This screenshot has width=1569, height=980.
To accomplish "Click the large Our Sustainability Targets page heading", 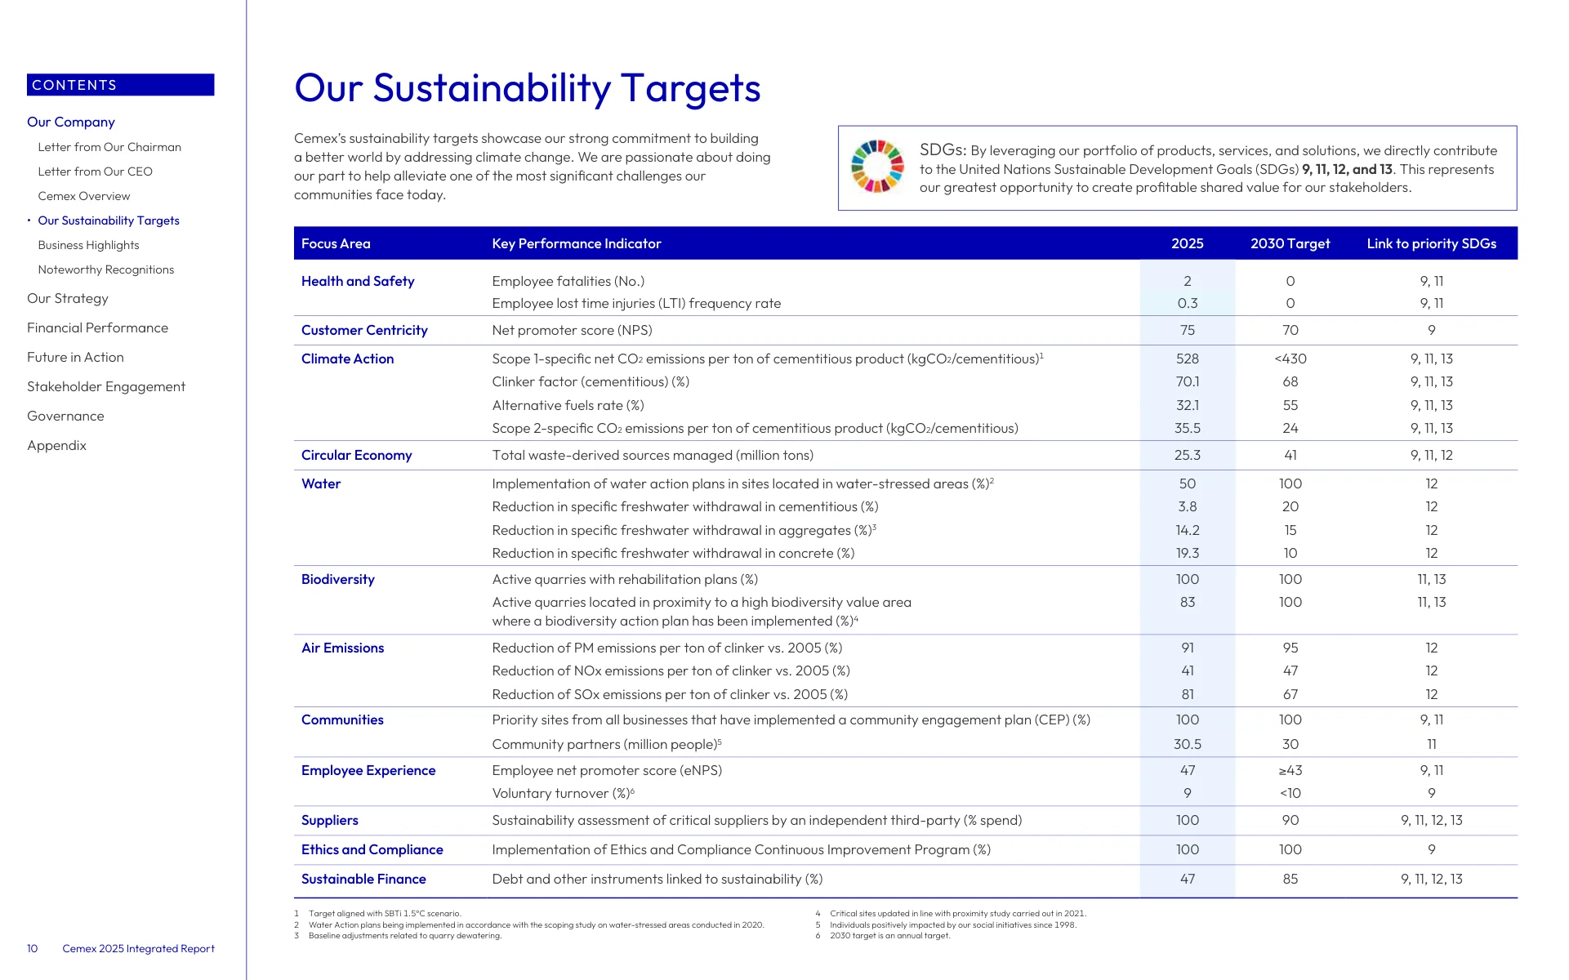I will (528, 88).
